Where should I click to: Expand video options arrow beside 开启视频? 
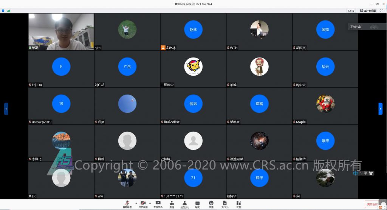click(x=150, y=203)
